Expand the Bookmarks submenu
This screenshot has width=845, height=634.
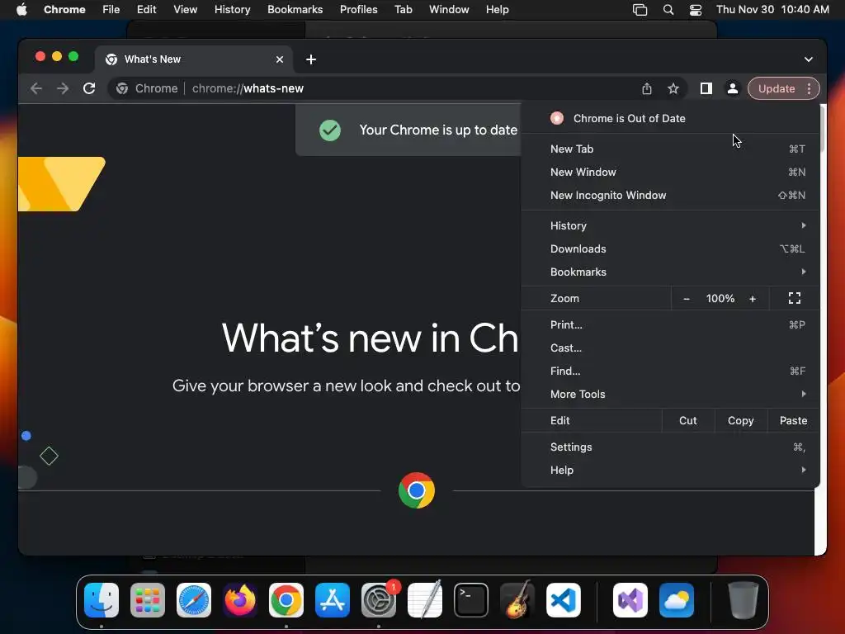click(x=670, y=272)
